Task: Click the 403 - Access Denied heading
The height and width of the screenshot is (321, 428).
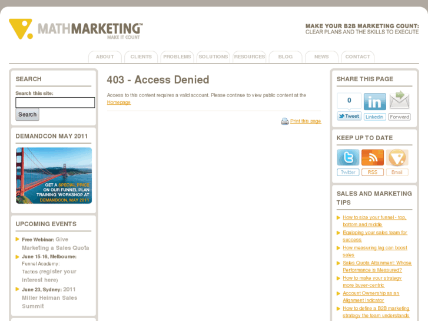Action: click(158, 80)
